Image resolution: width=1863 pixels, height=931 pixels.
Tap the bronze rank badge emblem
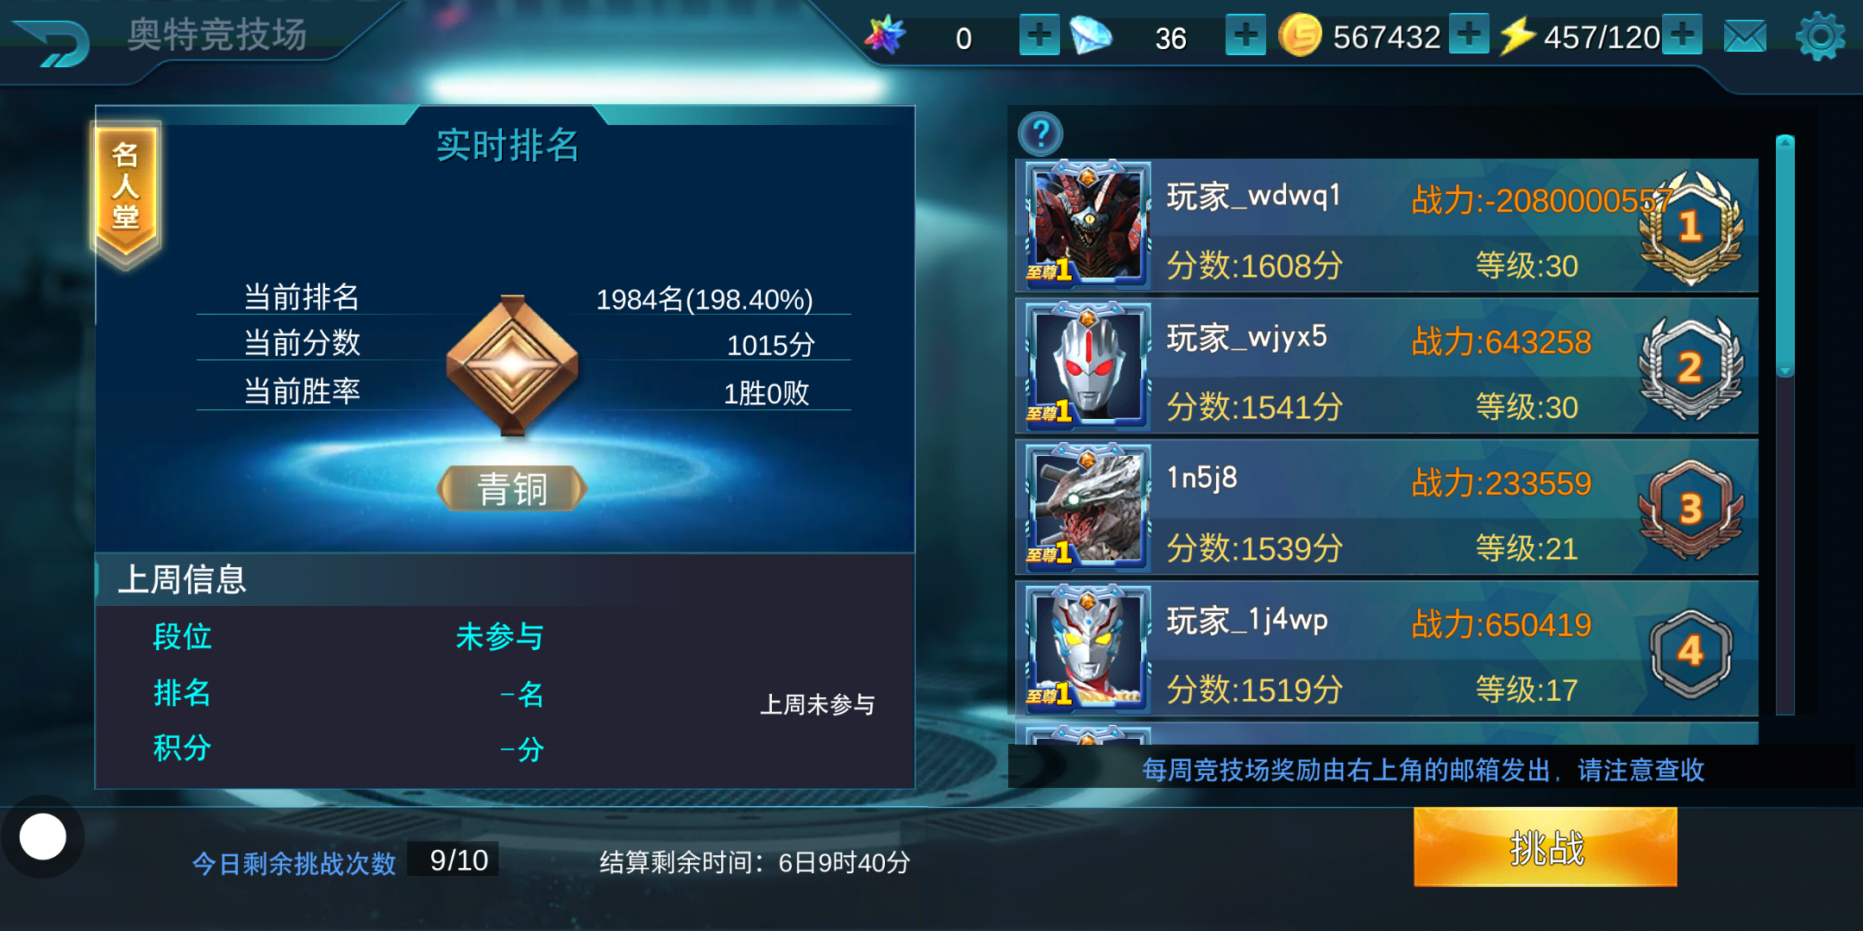pyautogui.click(x=512, y=366)
